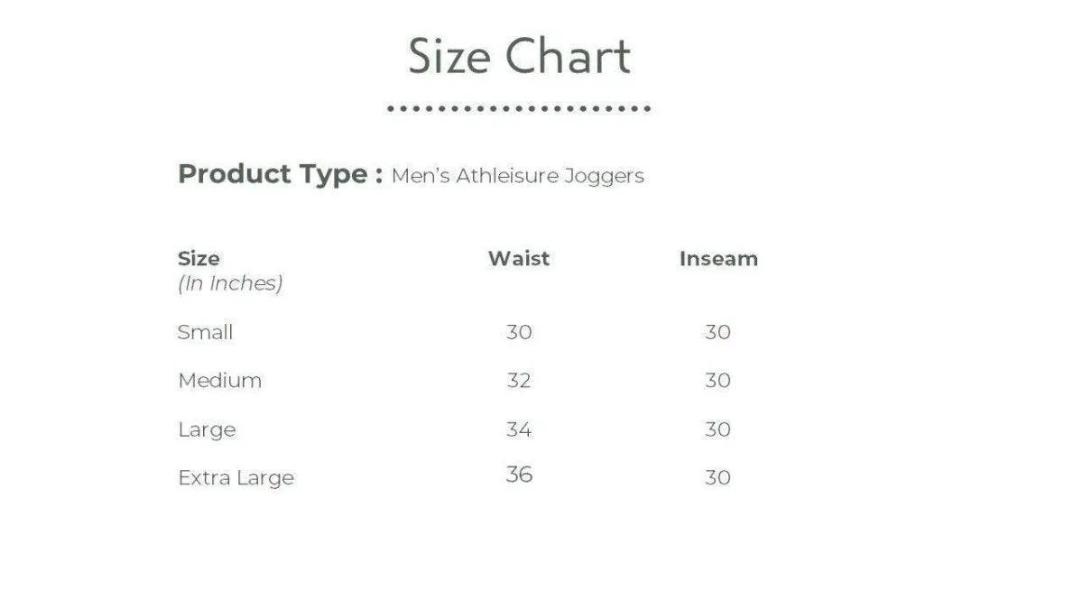Select the Extra Large row label
The height and width of the screenshot is (609, 1083).
tap(236, 478)
